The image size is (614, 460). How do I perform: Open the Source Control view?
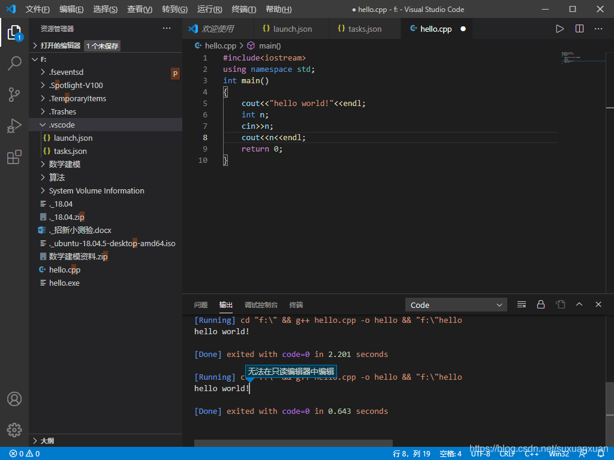(14, 94)
